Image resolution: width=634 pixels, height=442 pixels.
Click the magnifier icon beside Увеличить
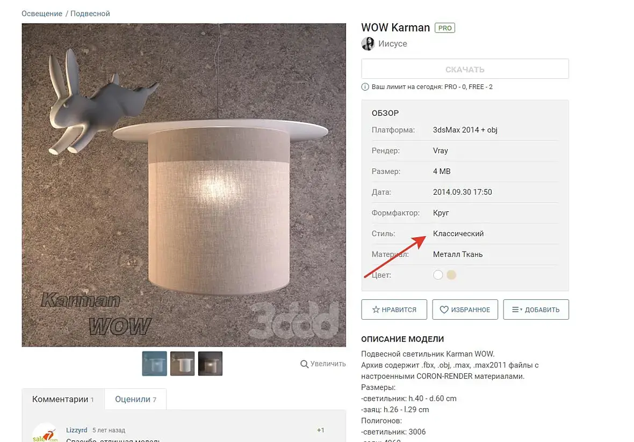point(305,364)
